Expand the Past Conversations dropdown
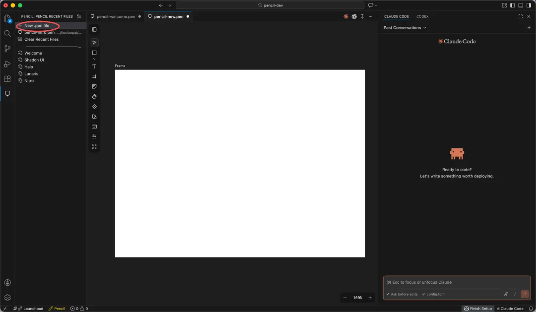 405,28
